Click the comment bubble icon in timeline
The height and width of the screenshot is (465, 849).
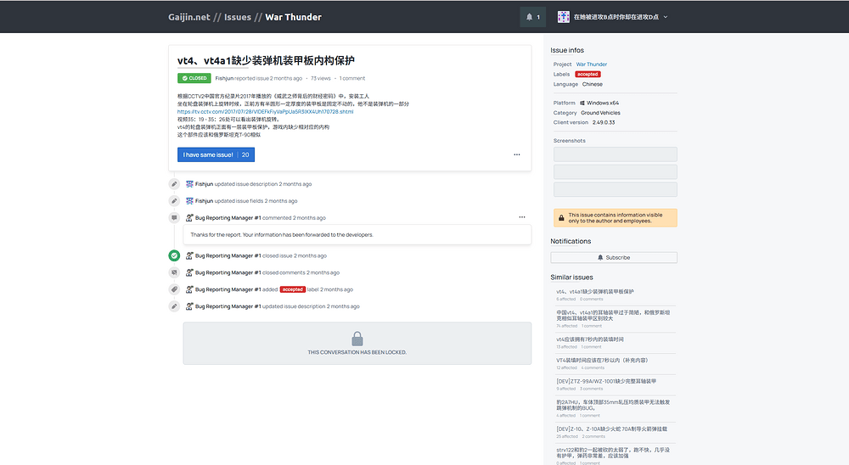pos(174,218)
